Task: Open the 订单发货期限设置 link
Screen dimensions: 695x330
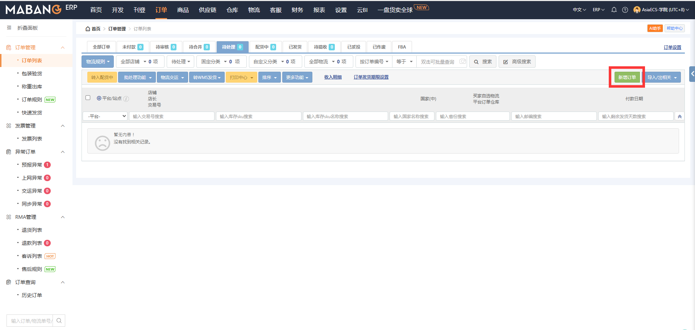Action: pyautogui.click(x=371, y=77)
